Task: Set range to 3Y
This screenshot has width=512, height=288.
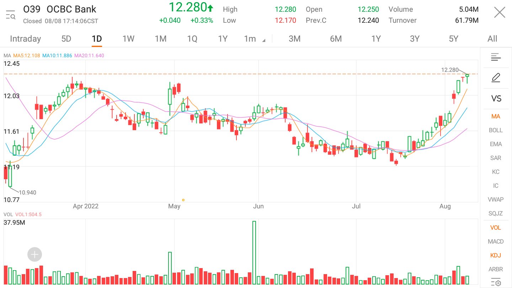Action: [x=415, y=39]
